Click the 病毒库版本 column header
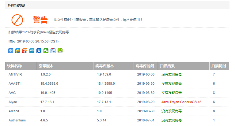235x126 pixels. pyautogui.click(x=104, y=66)
